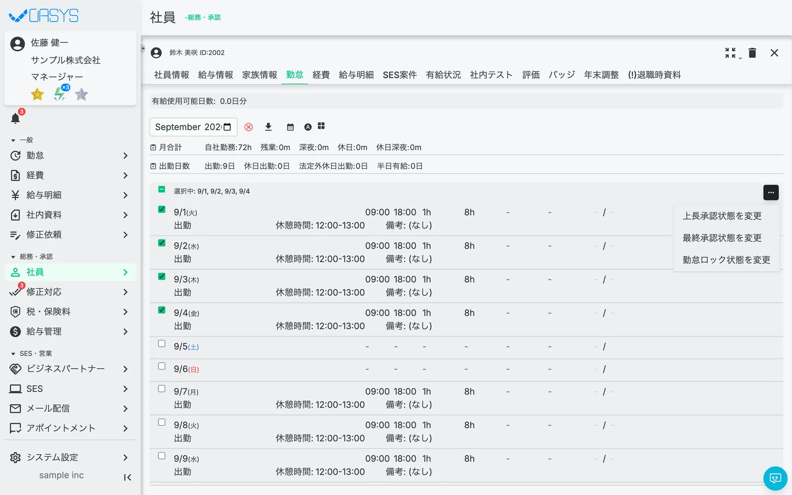
Task: Click the lightning badge marked x3
Action: click(x=60, y=94)
